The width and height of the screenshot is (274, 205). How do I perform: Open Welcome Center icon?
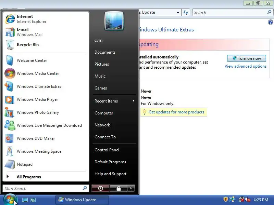[x=10, y=60]
